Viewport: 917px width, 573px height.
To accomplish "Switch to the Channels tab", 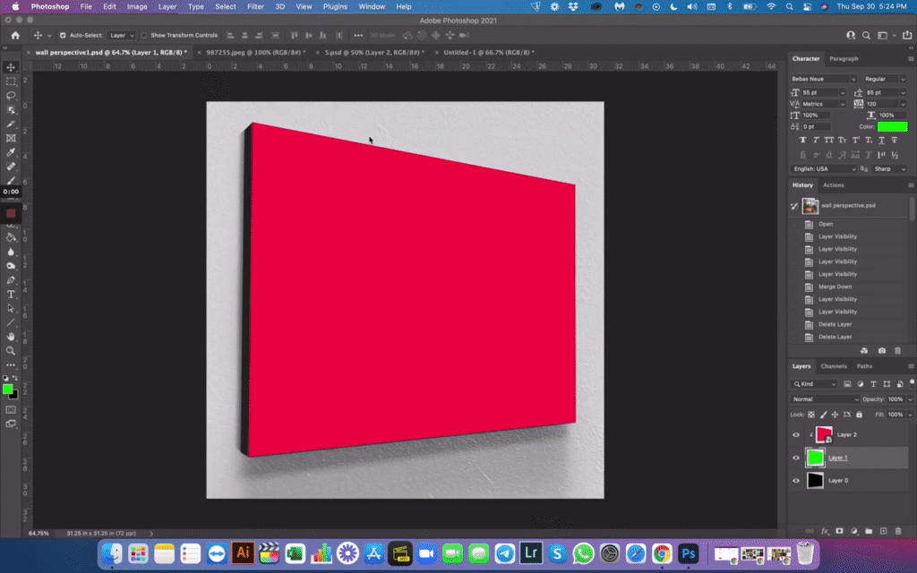I will coord(834,365).
